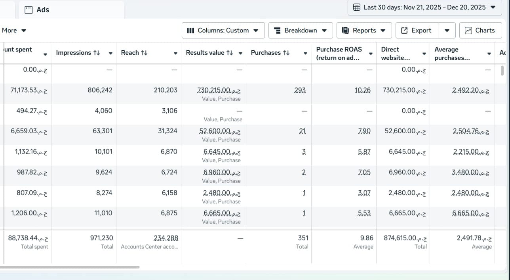
Task: Click the sort arrows icon beside Purchases
Action: click(286, 53)
